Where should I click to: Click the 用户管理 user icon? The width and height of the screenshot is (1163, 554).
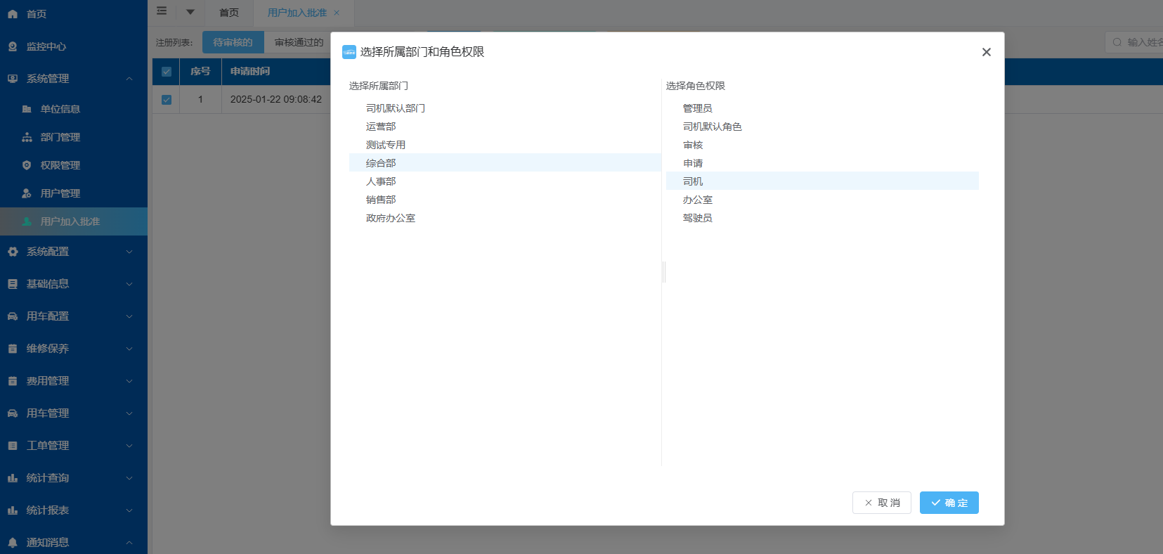coord(27,193)
